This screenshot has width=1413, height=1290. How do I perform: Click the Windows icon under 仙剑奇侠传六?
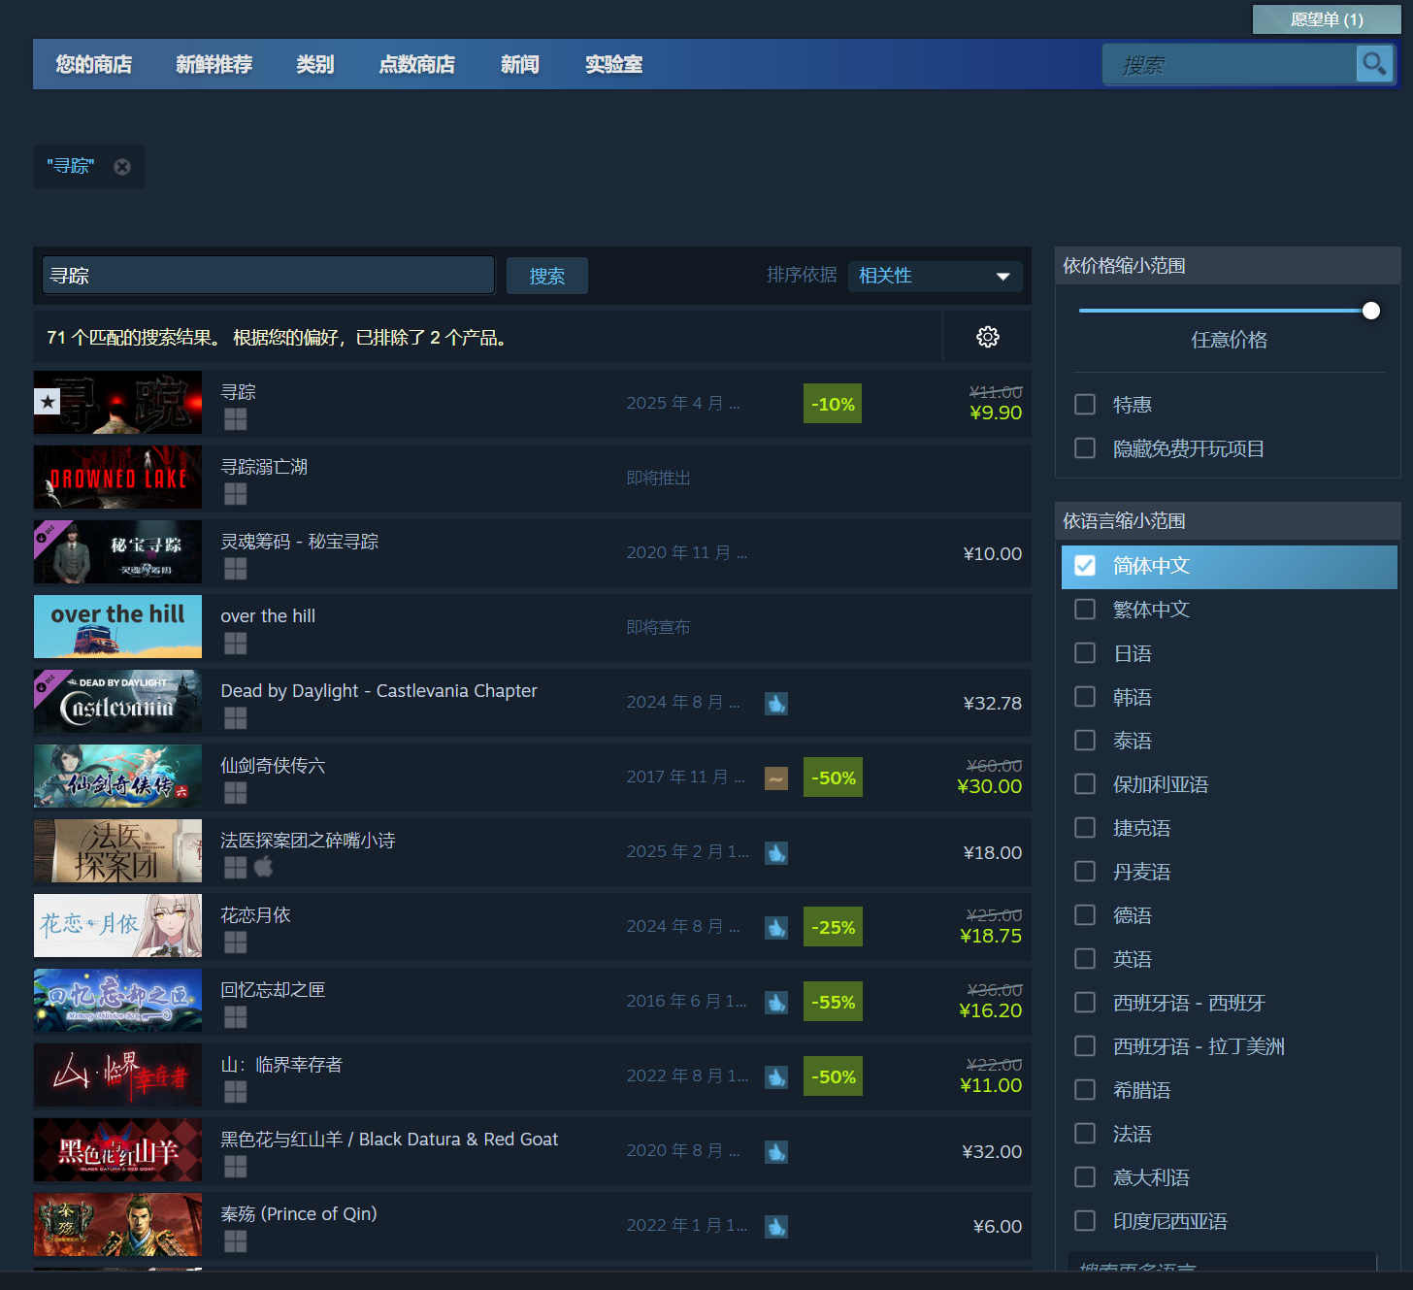235,793
